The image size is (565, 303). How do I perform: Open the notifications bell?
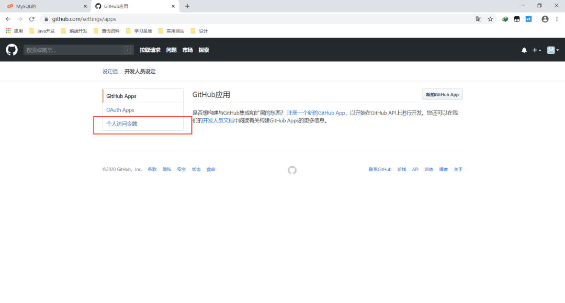click(524, 50)
